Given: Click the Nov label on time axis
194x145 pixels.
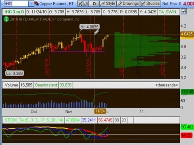Looking at the screenshot, I should tap(69, 112).
